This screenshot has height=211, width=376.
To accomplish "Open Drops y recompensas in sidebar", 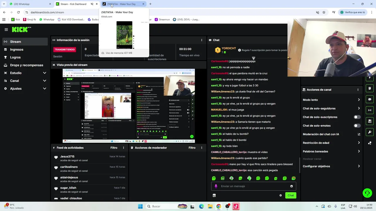I will click(25, 65).
